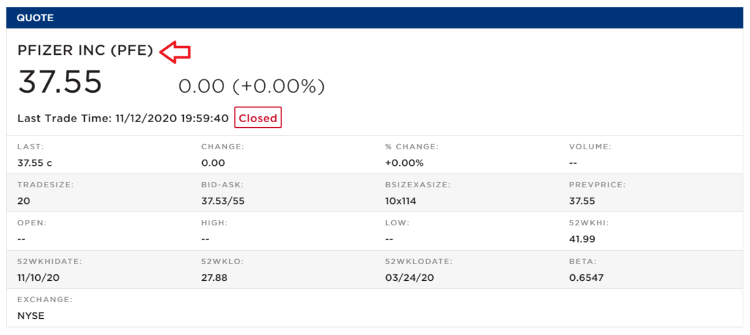750x335 pixels.
Task: Click the BETA value 0.6547
Action: point(586,277)
